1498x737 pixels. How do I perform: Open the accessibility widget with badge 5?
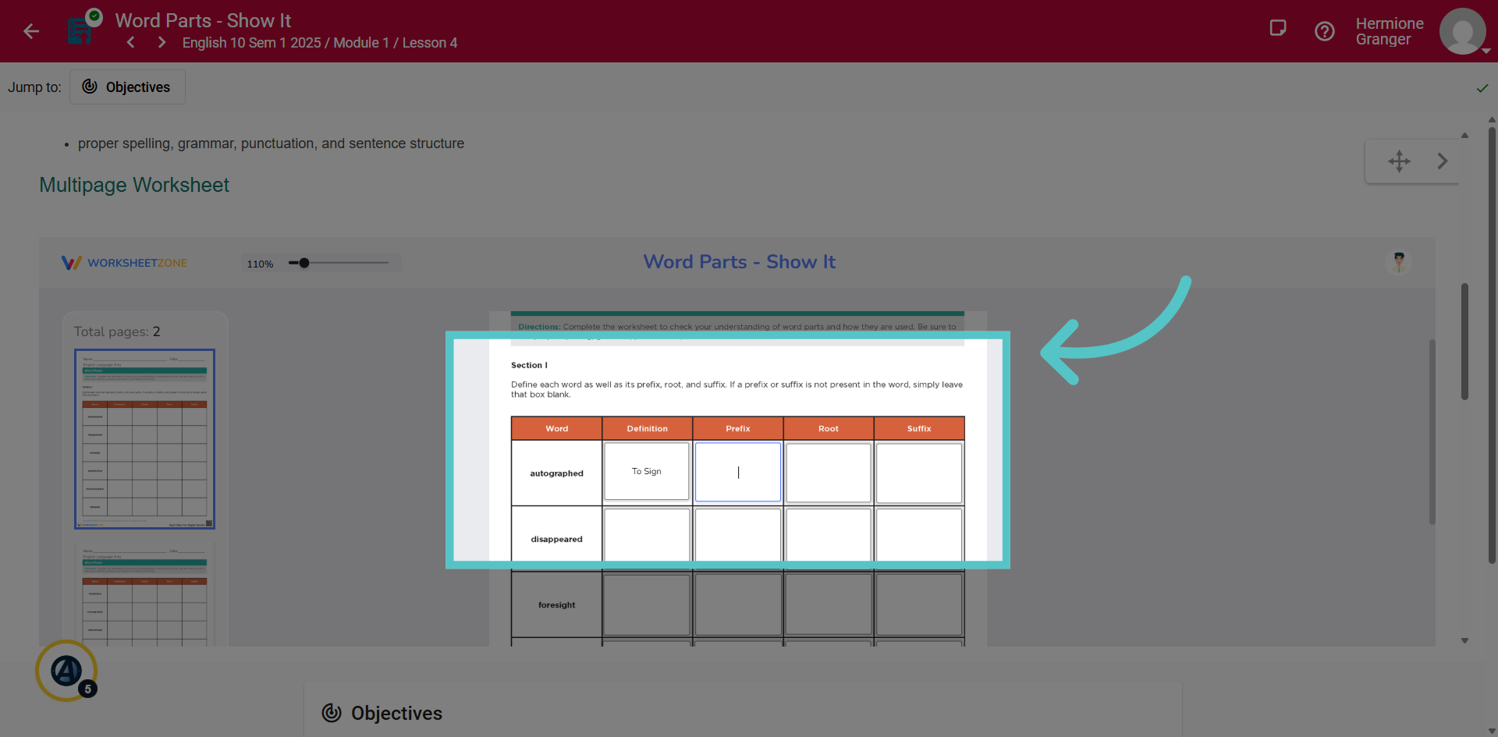pyautogui.click(x=66, y=670)
